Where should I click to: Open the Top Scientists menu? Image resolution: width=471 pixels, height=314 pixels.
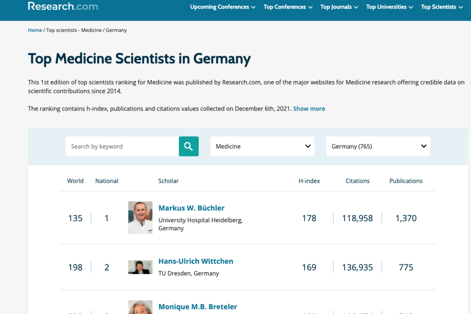pos(442,7)
